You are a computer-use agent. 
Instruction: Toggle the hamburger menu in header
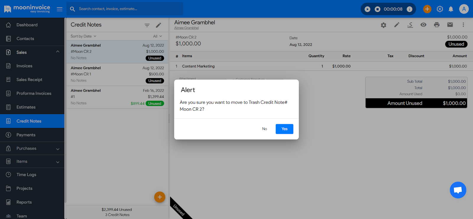coord(59,9)
